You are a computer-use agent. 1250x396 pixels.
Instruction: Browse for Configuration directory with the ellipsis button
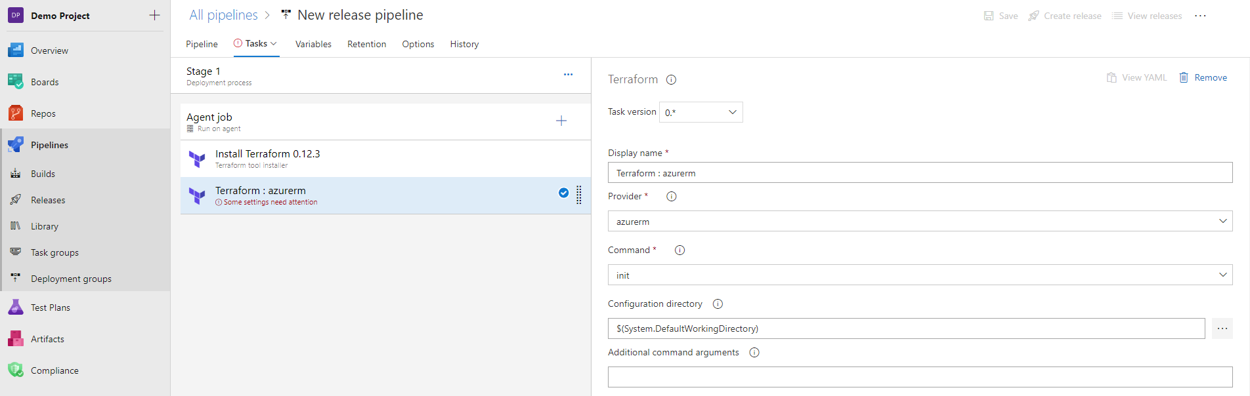(1222, 328)
